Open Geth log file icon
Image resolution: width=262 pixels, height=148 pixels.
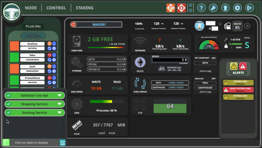pyautogui.click(x=54, y=66)
